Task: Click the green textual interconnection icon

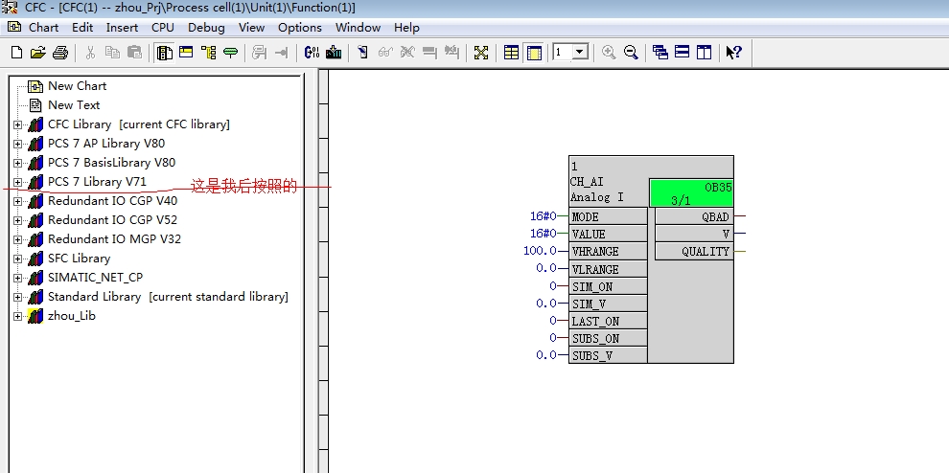Action: 231,53
